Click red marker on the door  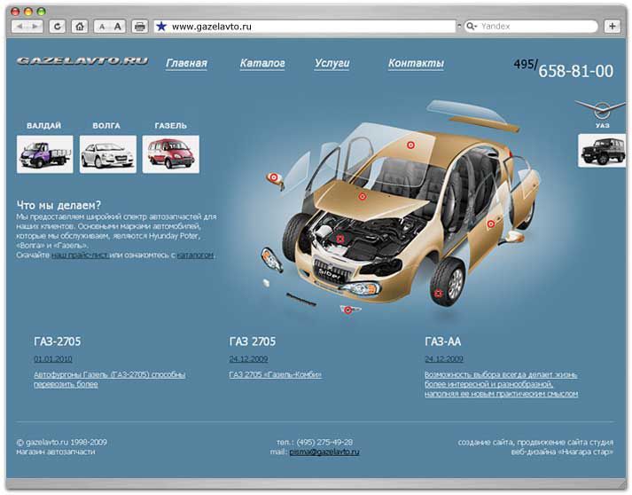coord(490,224)
